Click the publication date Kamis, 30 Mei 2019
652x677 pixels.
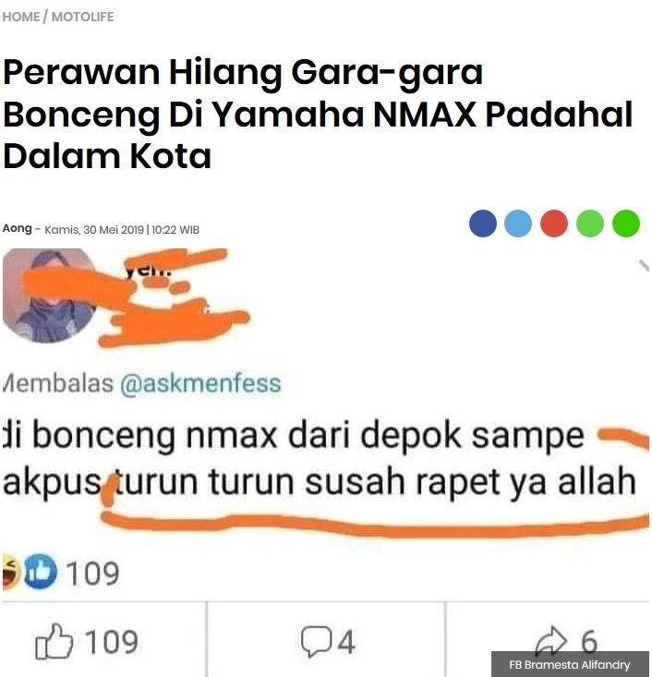(94, 230)
